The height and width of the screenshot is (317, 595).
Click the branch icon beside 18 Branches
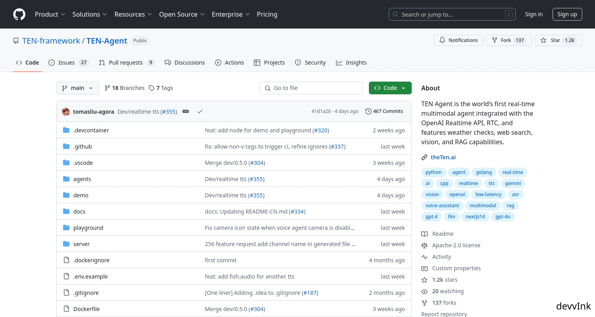(107, 88)
